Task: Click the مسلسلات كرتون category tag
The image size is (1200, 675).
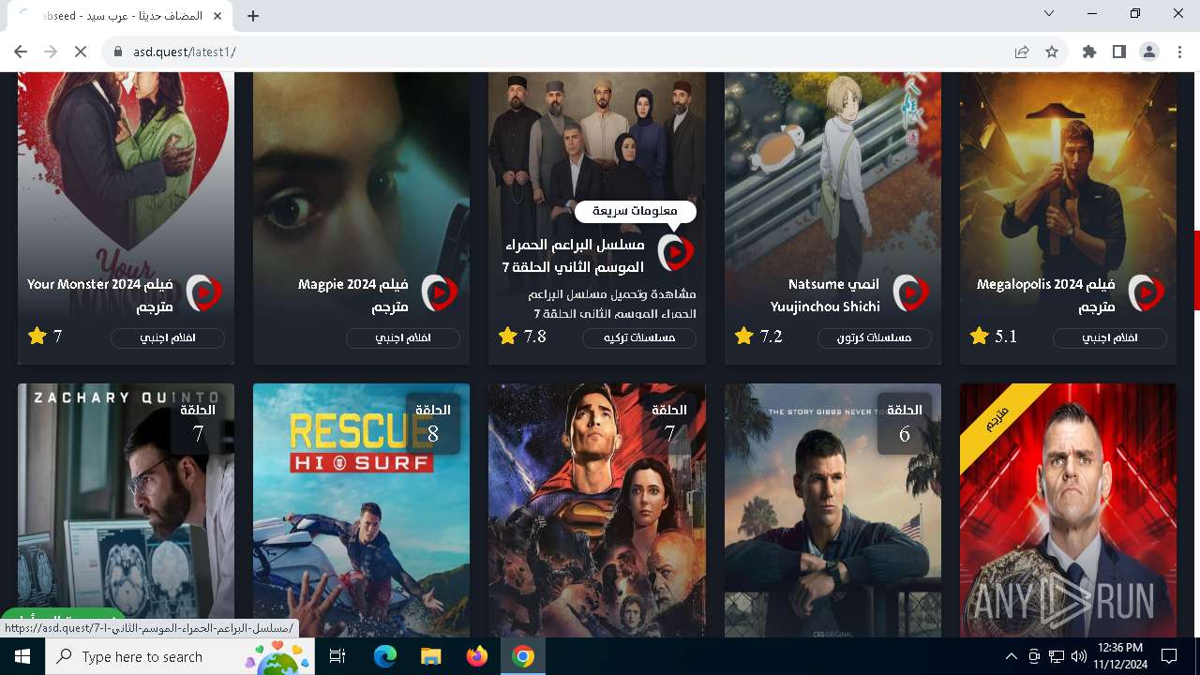Action: [x=875, y=337]
